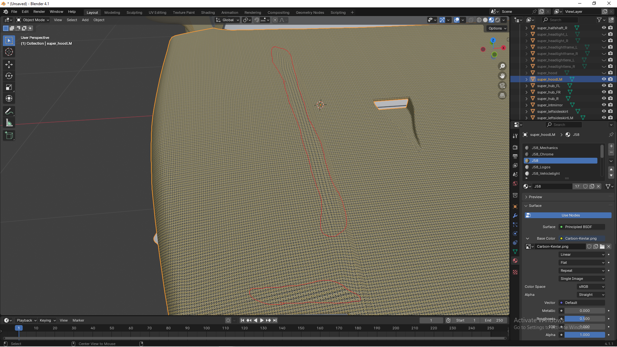Select the Rotate tool
This screenshot has height=347, width=617.
[x=9, y=76]
